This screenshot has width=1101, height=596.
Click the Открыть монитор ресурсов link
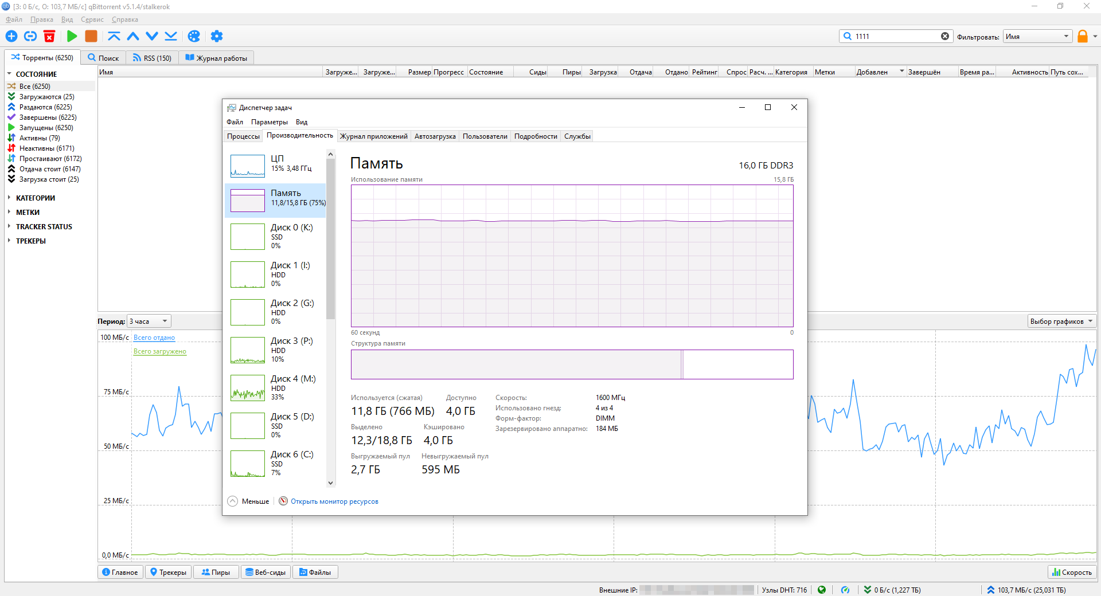coord(334,501)
